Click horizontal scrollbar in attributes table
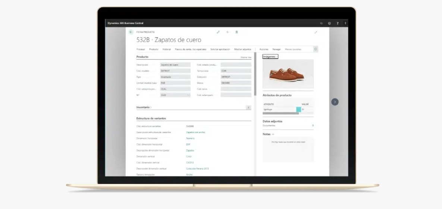Image resolution: width=442 pixels, height=209 pixels. (281, 114)
